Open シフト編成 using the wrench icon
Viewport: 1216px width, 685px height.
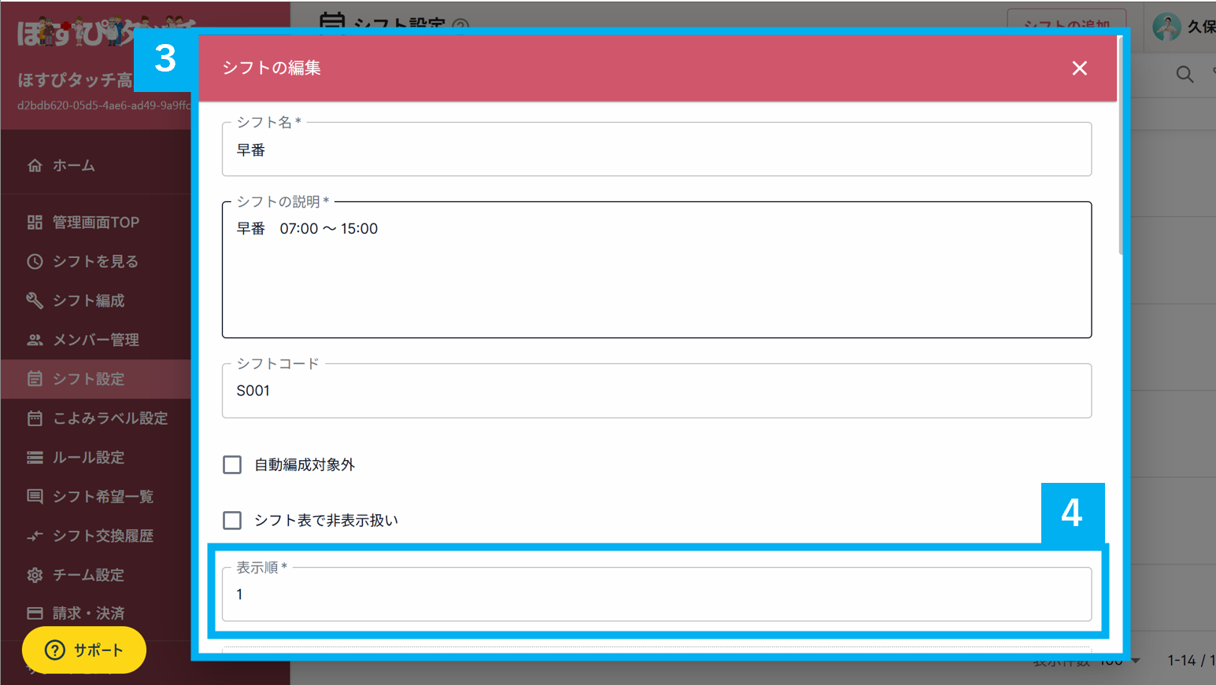35,300
